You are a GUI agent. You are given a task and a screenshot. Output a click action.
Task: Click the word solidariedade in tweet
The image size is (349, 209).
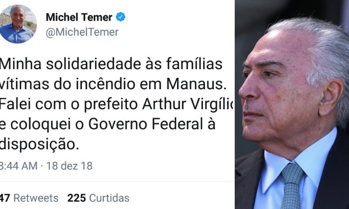(93, 64)
